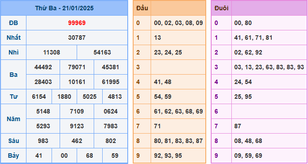Select fifth prize number 5293

pyautogui.click(x=43, y=126)
